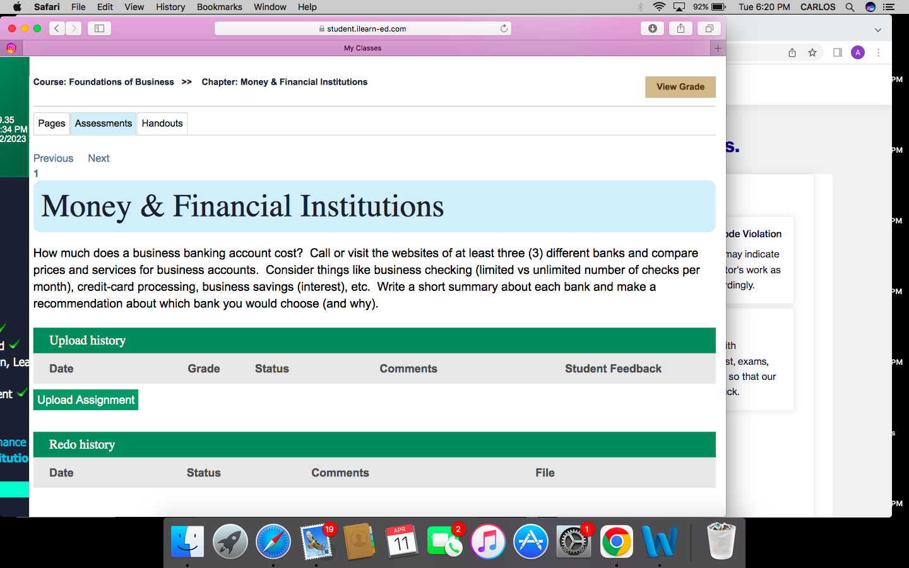Open System Preferences in the Dock

pos(574,541)
